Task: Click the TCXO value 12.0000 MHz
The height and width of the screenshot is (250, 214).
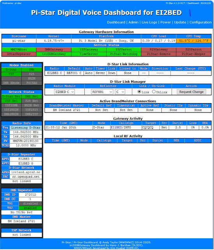Action: (26, 146)
